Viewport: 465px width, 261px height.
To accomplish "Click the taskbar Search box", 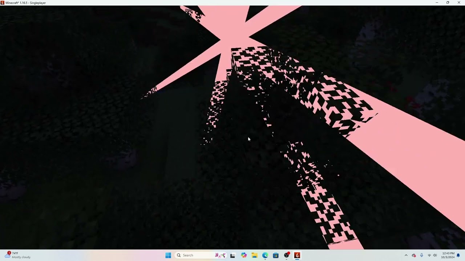I will (x=201, y=255).
